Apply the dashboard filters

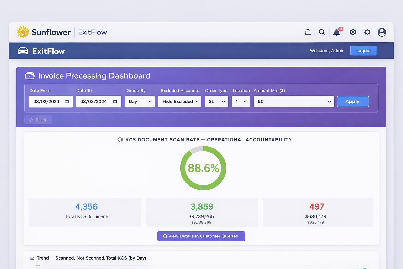pos(353,101)
